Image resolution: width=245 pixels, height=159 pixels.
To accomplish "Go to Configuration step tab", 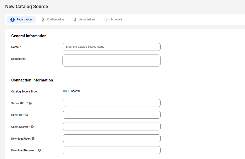I will pos(52,20).
